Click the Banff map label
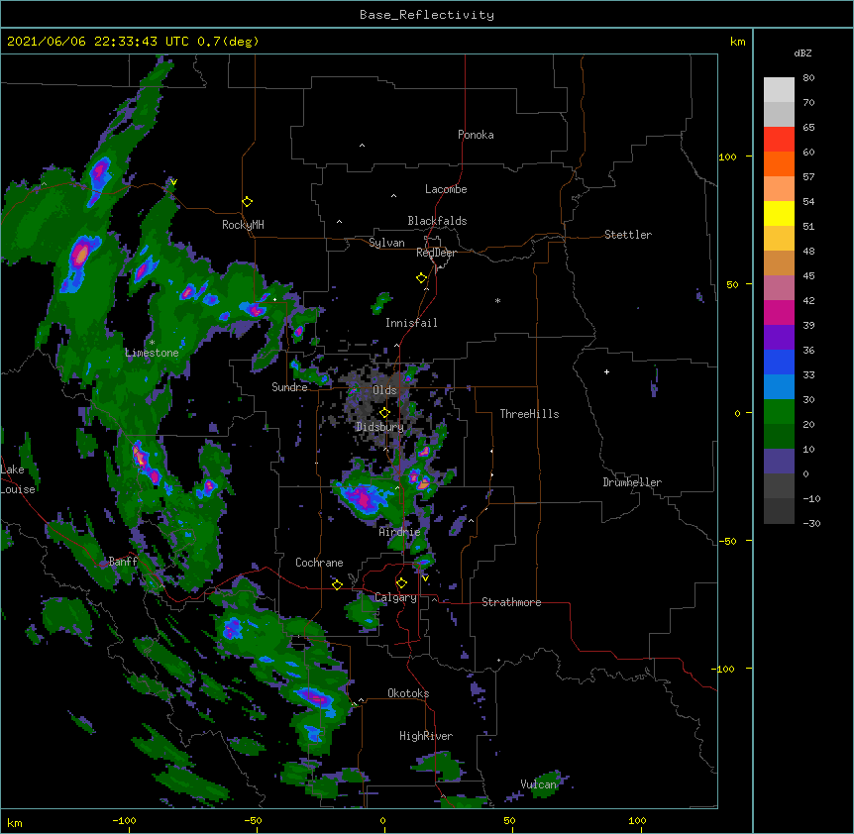 click(123, 562)
